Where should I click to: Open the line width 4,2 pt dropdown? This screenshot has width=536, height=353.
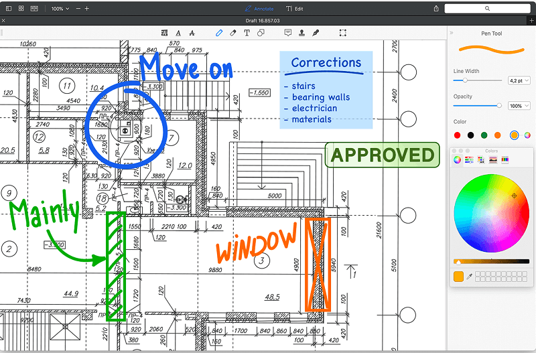point(519,80)
